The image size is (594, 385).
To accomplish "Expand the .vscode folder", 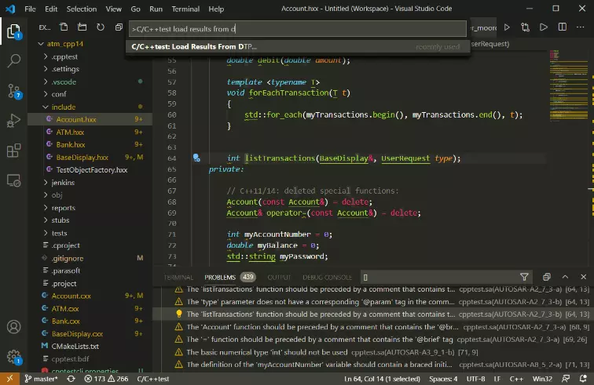I will point(64,82).
